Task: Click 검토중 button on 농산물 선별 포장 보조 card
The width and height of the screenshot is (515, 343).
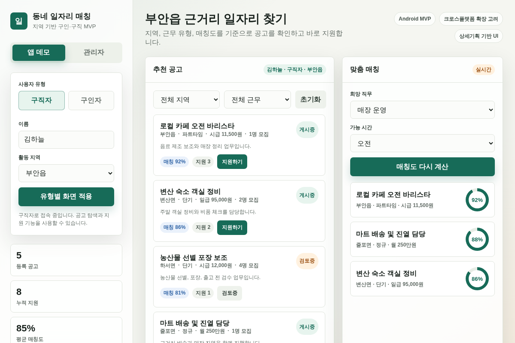Action: (230, 293)
